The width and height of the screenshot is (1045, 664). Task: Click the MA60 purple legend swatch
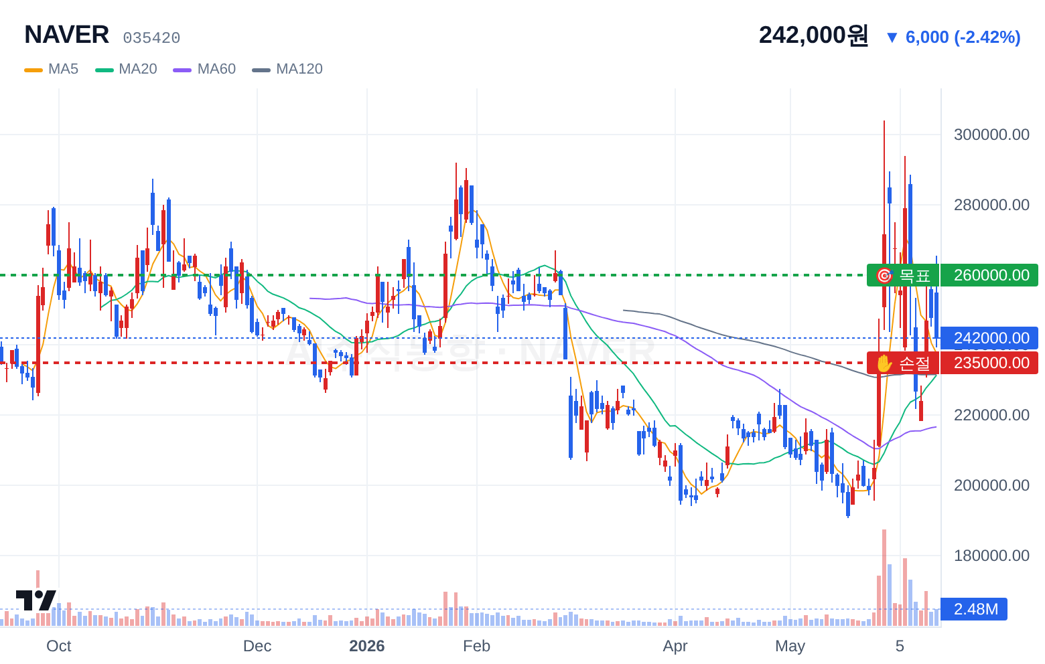(182, 70)
